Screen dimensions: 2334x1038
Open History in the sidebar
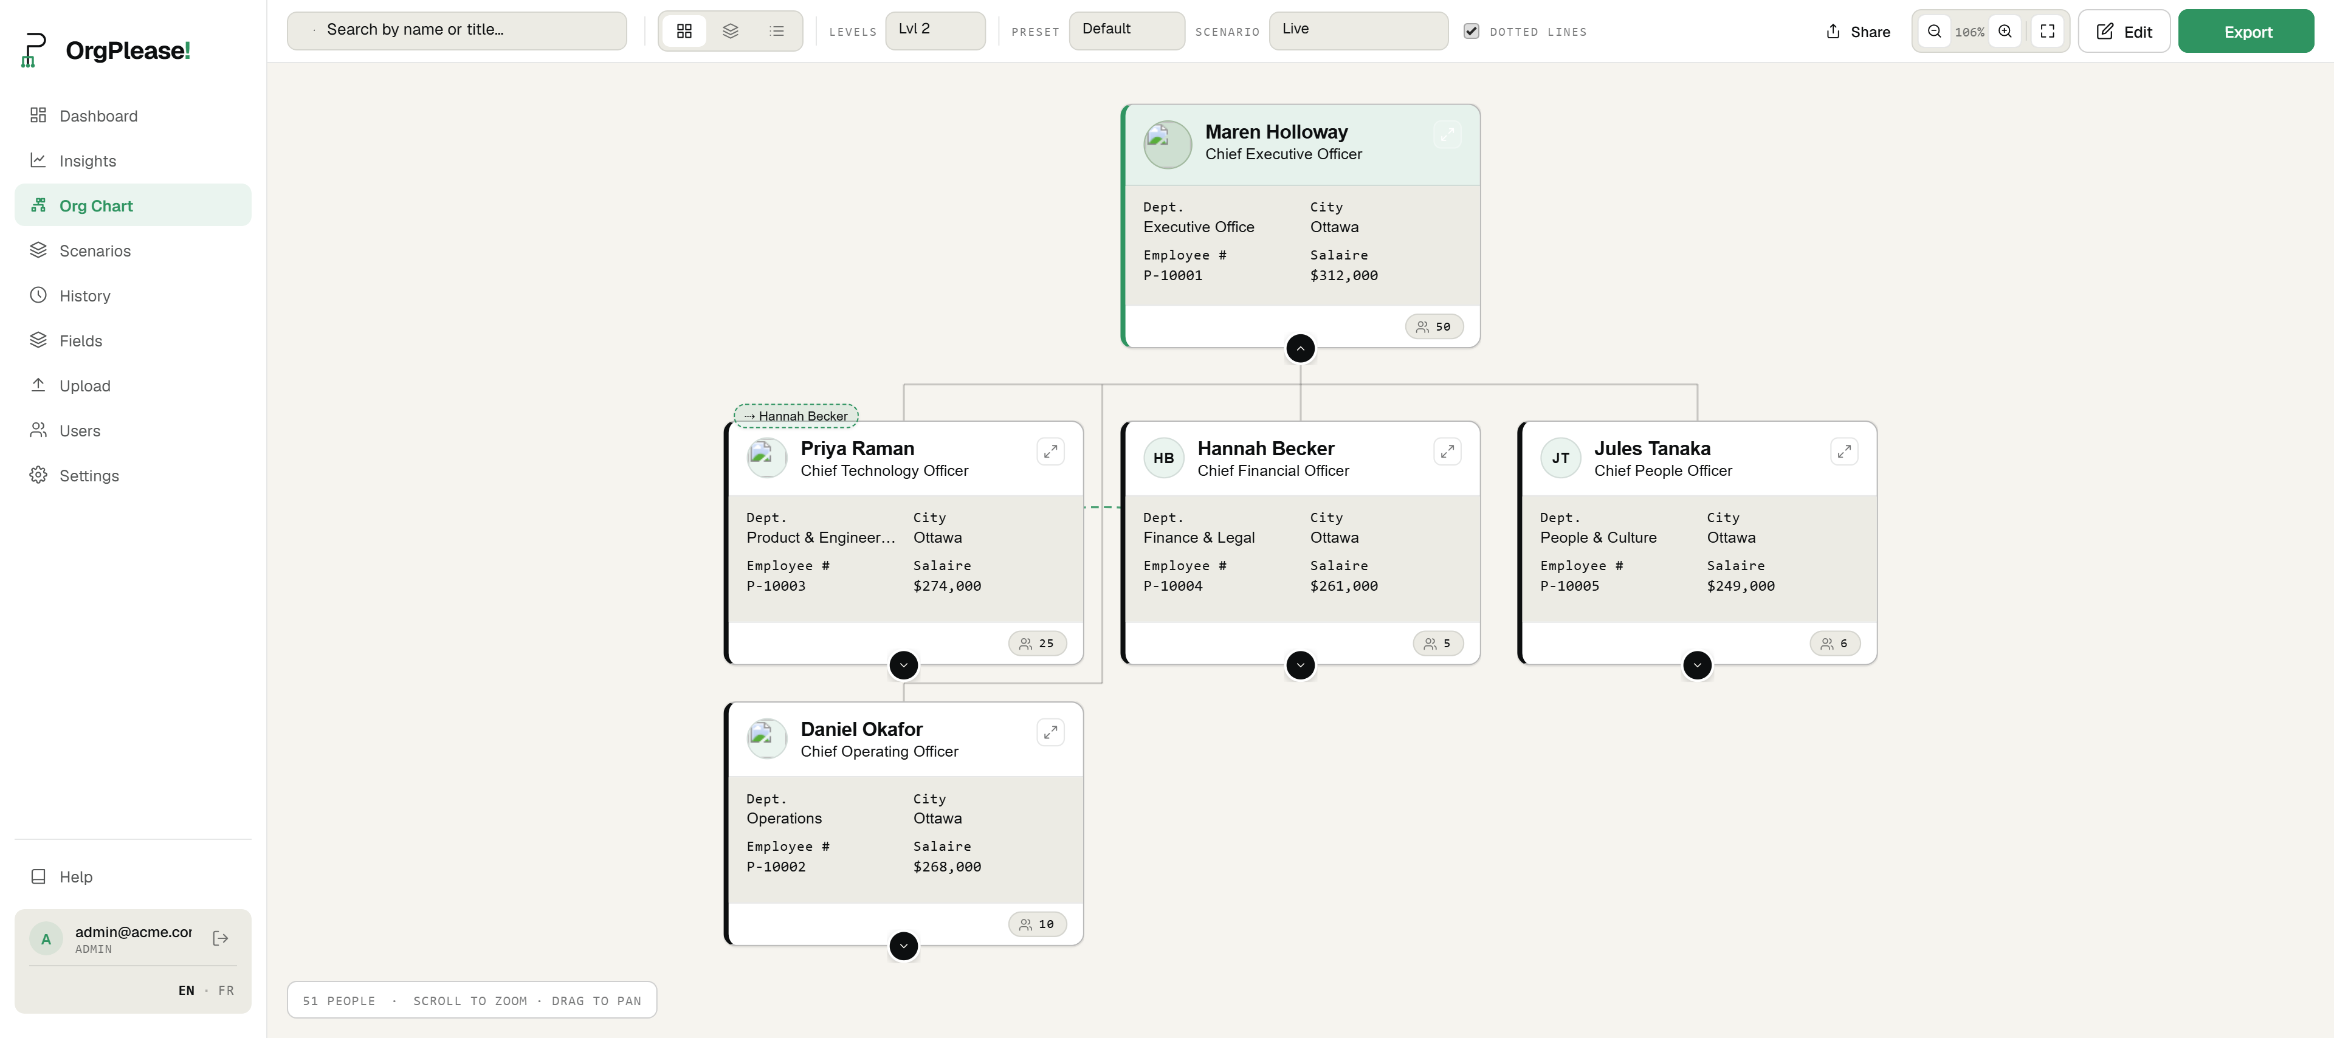pos(133,296)
